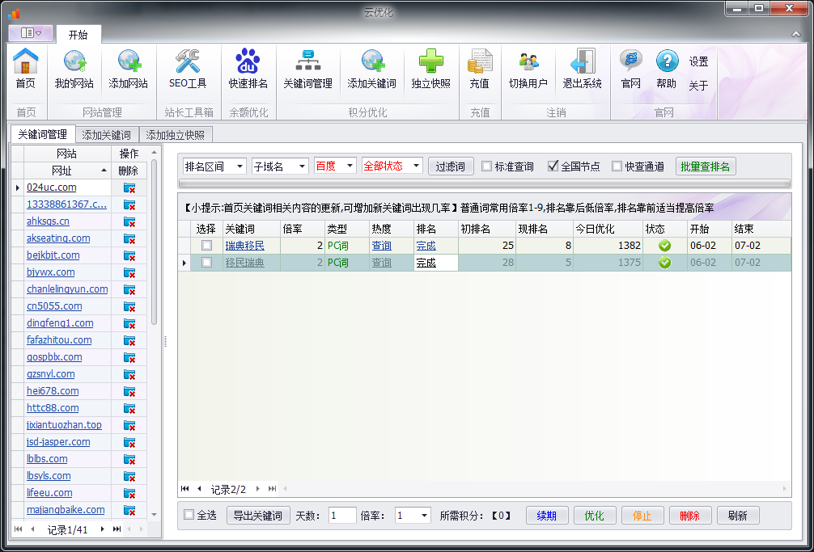Open the 倍率 rate dropdown

click(413, 515)
